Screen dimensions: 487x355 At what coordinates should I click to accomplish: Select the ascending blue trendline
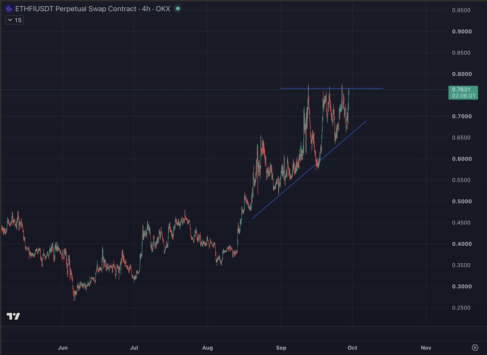point(310,170)
